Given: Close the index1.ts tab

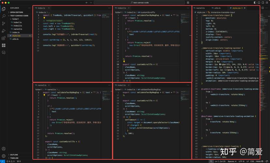Looking at the screenshot, I should point(129,85).
